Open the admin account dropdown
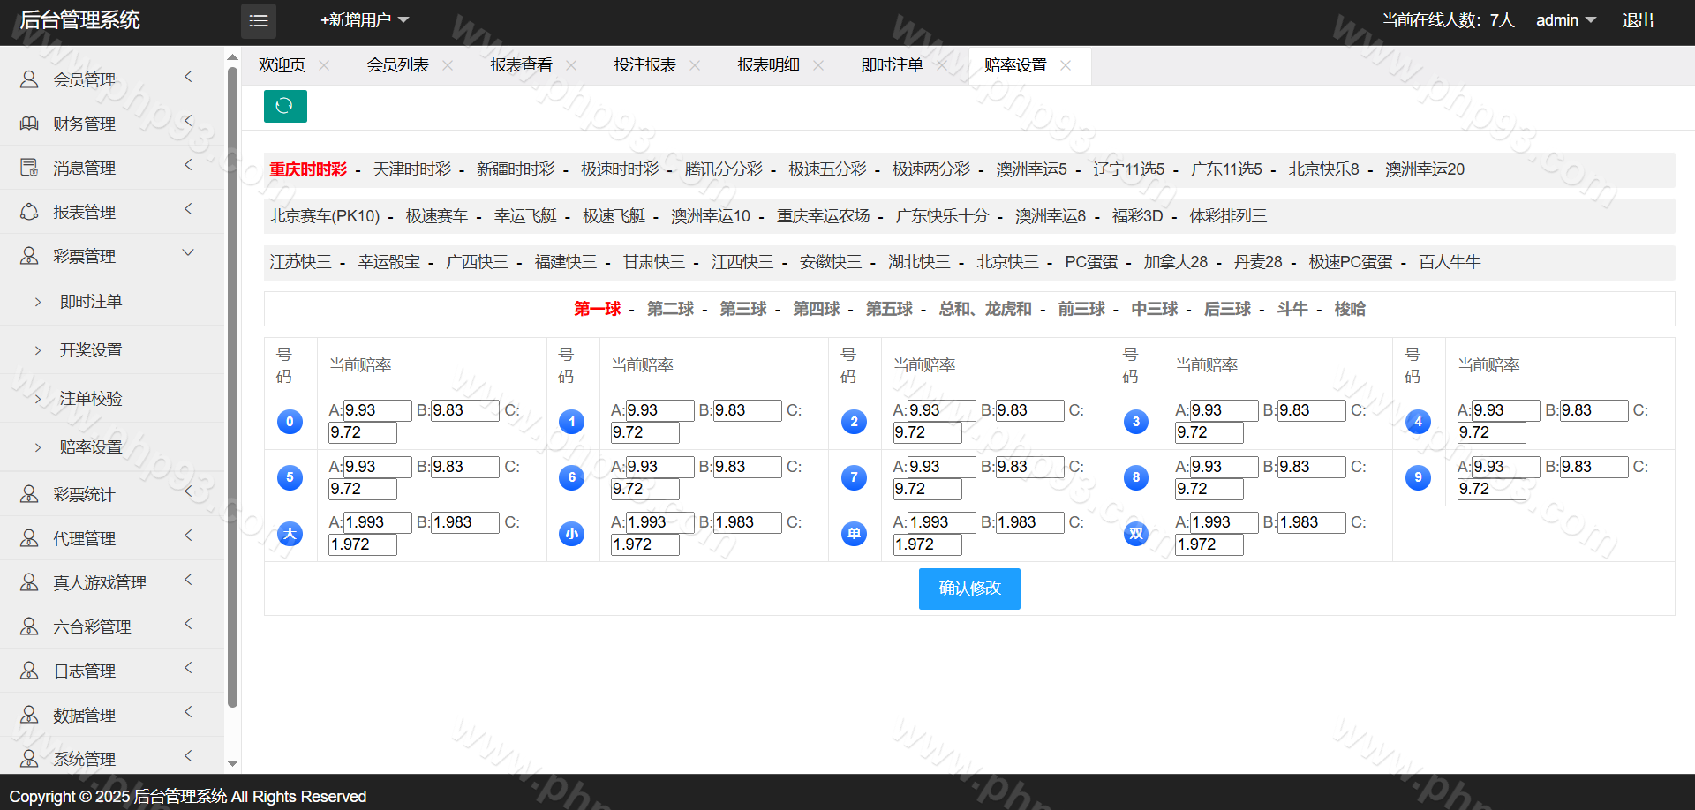Viewport: 1695px width, 810px height. click(x=1565, y=20)
